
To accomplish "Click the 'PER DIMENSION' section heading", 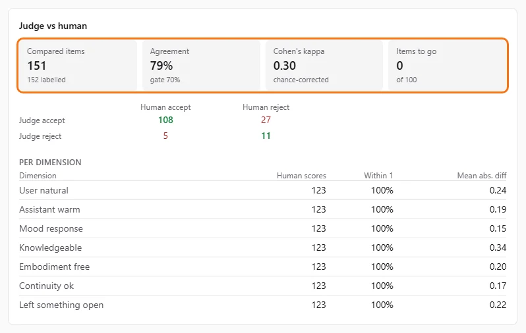I will click(x=50, y=163).
